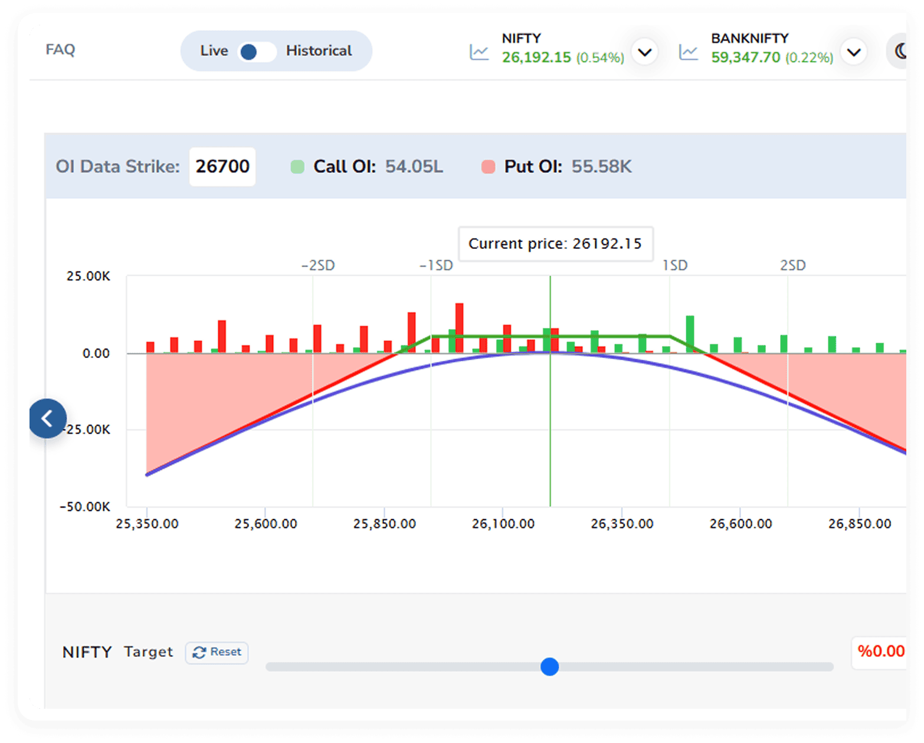Click the OI Data Strike 26700 field

tap(222, 167)
